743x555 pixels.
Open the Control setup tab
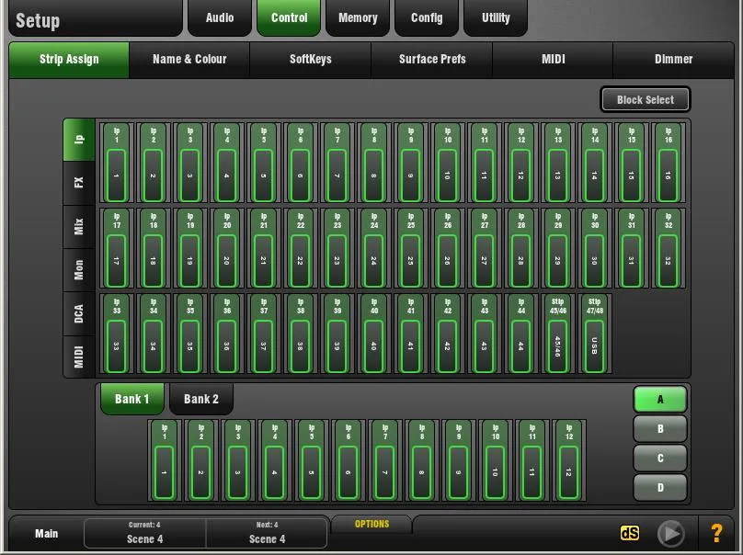click(x=289, y=18)
